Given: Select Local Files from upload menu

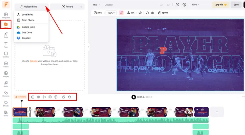Looking at the screenshot, I should [x=31, y=15].
